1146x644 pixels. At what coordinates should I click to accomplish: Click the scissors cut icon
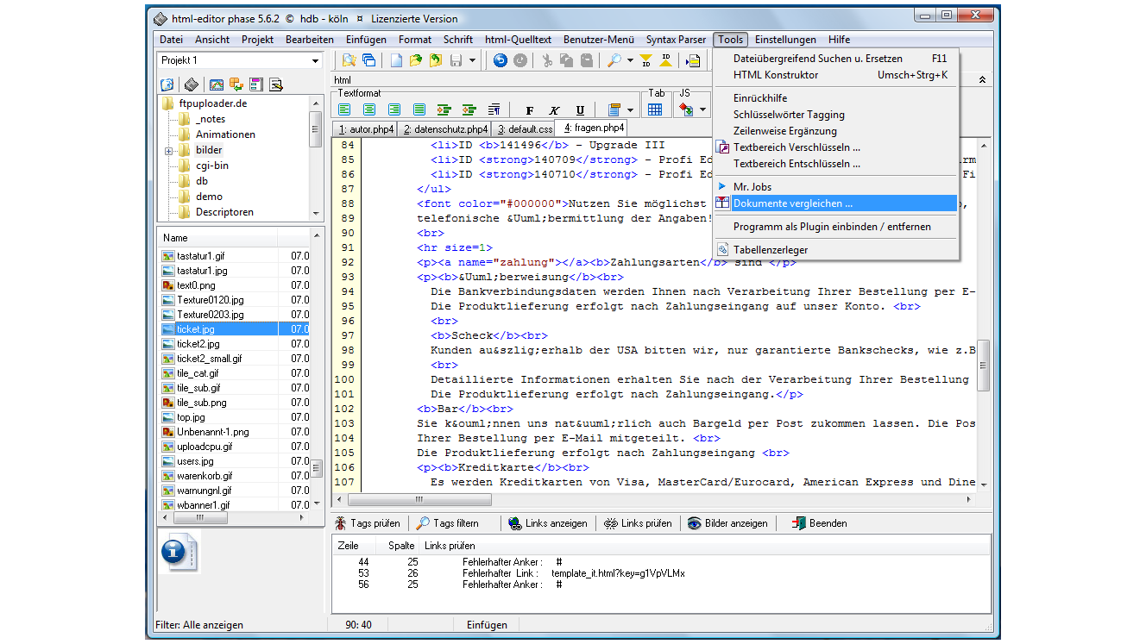coord(546,60)
